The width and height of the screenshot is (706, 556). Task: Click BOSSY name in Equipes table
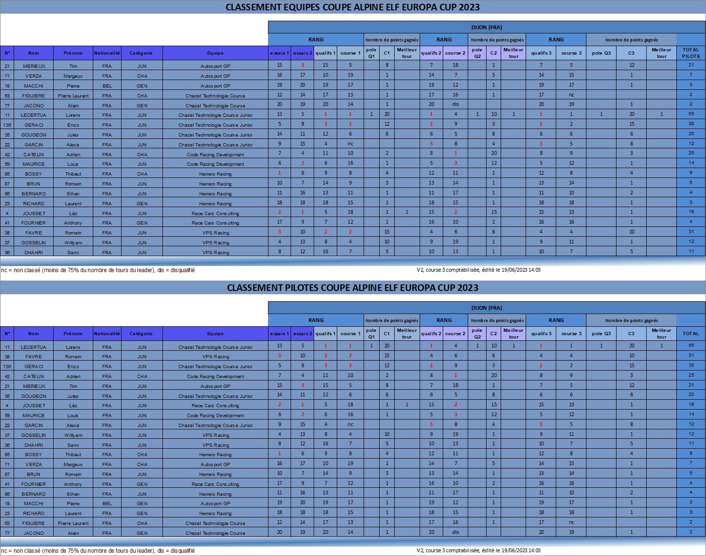coord(33,174)
